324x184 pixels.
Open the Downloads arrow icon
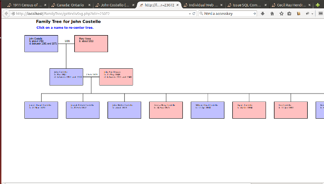click(x=263, y=14)
